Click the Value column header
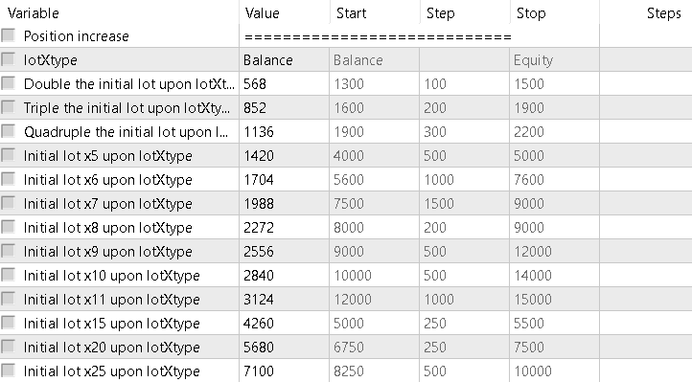The width and height of the screenshot is (692, 382). (285, 12)
